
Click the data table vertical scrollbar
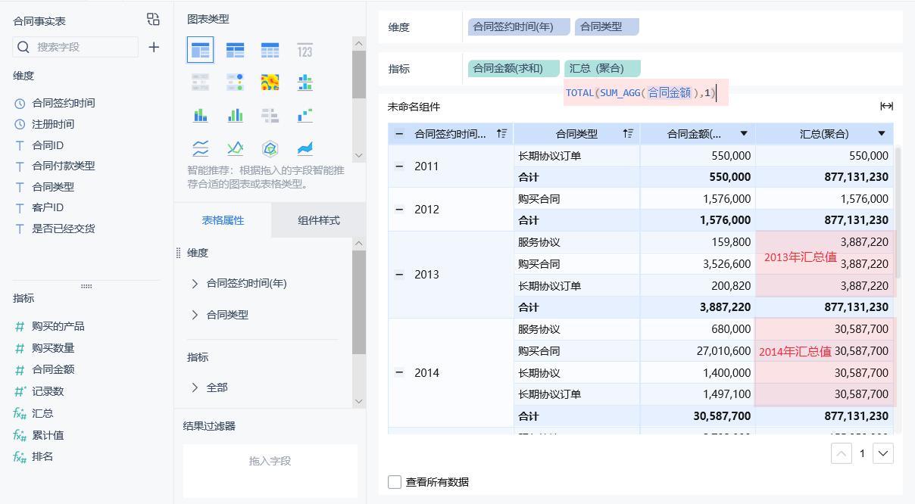pos(898,212)
